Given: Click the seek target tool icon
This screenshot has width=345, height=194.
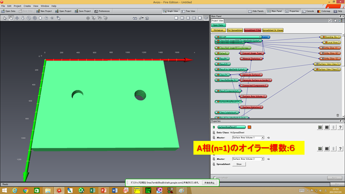Looking at the screenshot, I should coord(46,18).
